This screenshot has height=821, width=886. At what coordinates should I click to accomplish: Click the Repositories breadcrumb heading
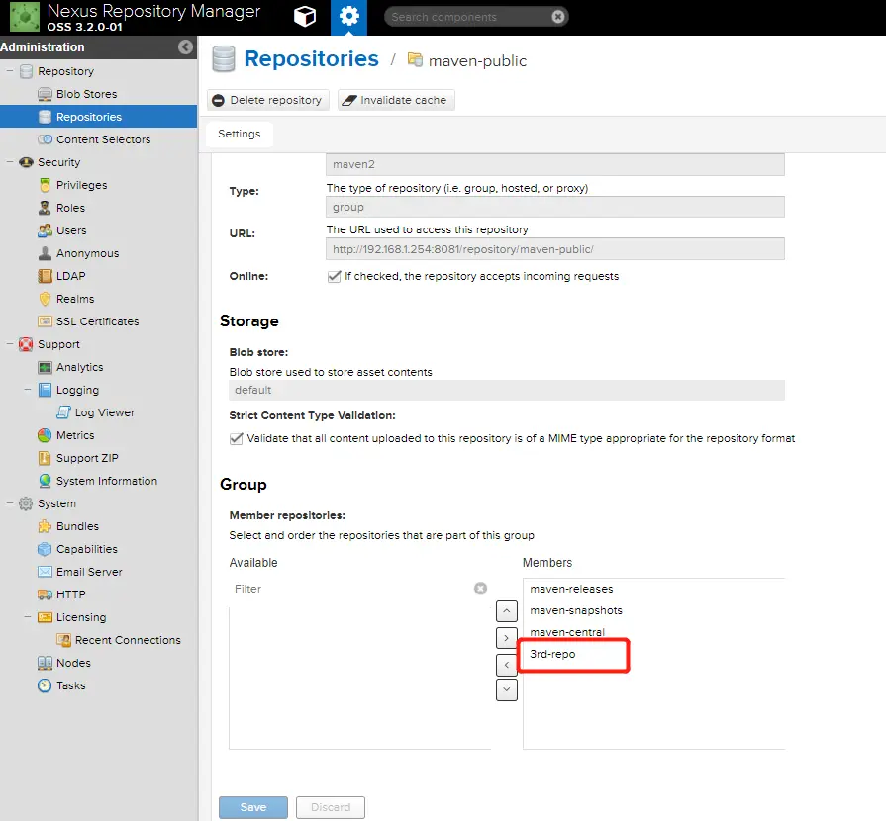click(312, 58)
